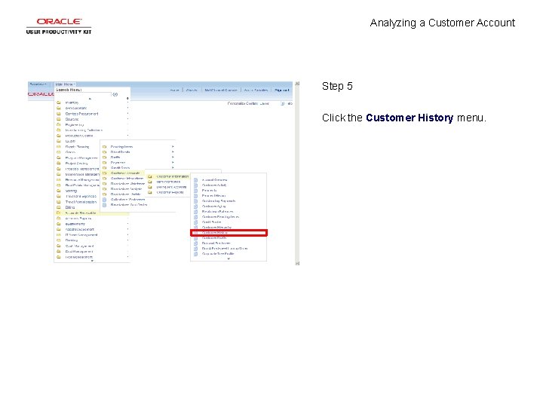The width and height of the screenshot is (543, 407).
Task: Expand Pending Items submenu arrow
Action: [173, 147]
